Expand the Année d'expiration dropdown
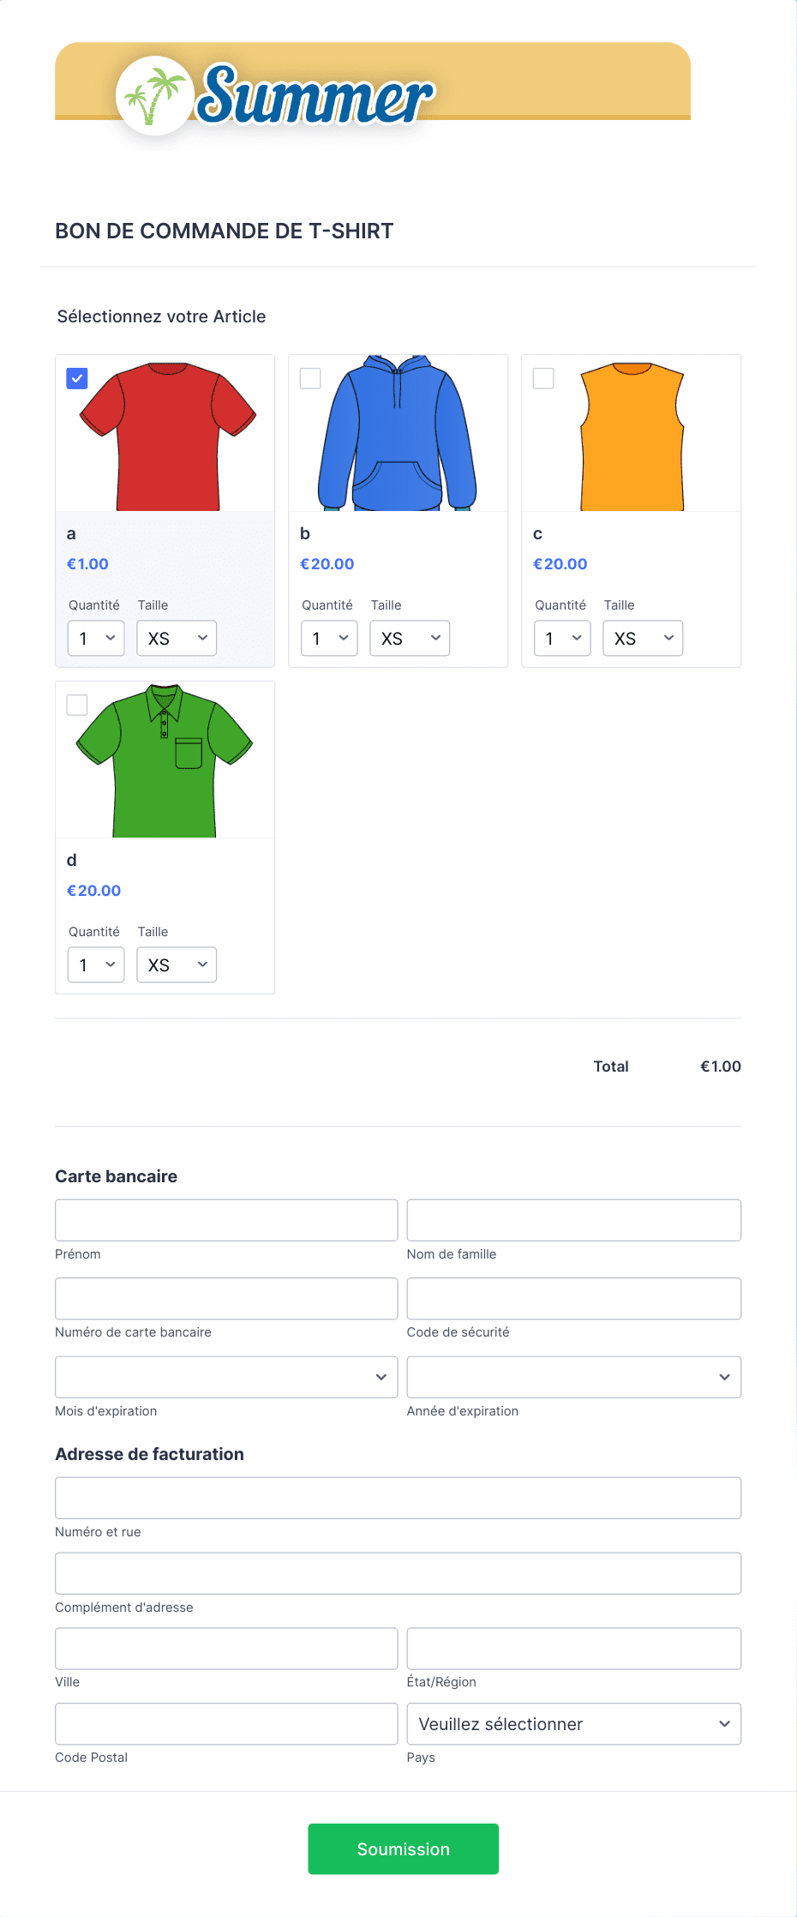Image resolution: width=797 pixels, height=1917 pixels. pos(574,1377)
